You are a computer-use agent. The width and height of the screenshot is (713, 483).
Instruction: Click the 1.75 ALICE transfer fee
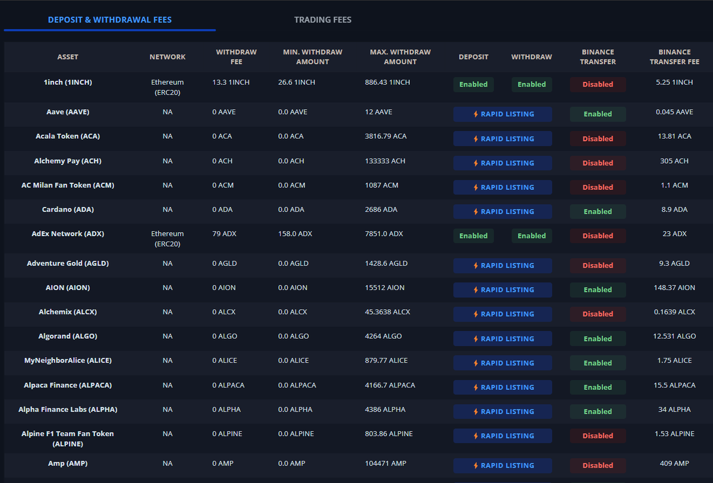(x=674, y=361)
